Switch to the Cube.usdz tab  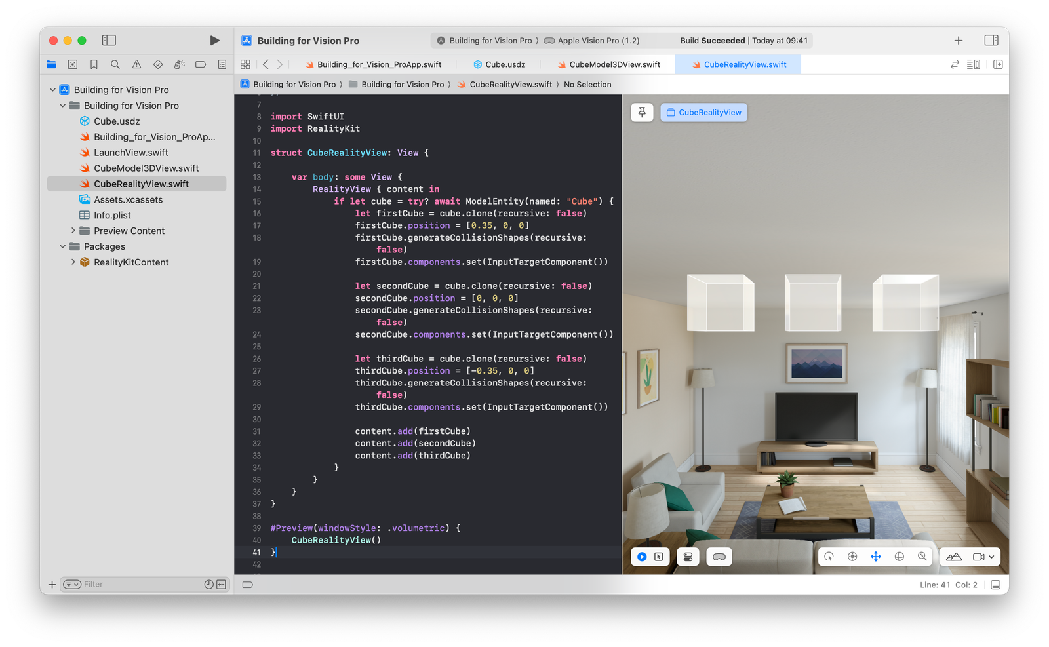pos(501,64)
